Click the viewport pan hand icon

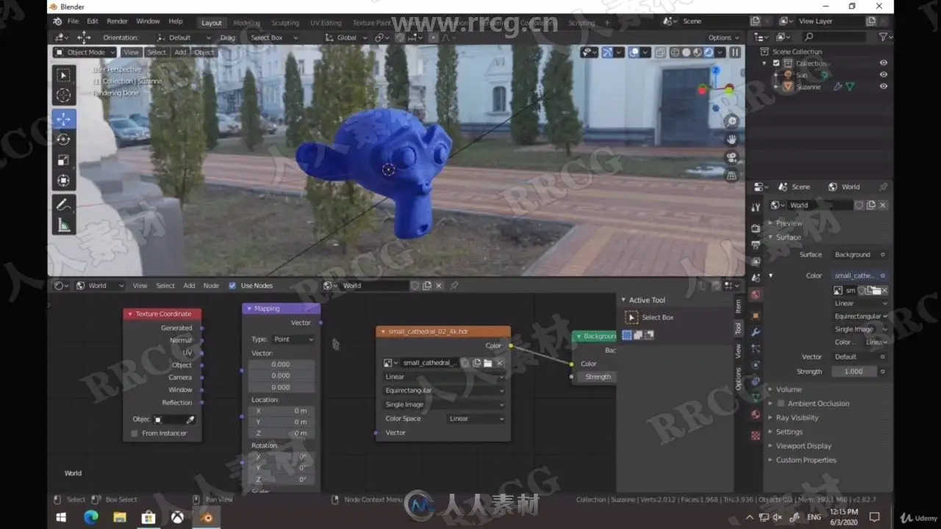coord(731,139)
